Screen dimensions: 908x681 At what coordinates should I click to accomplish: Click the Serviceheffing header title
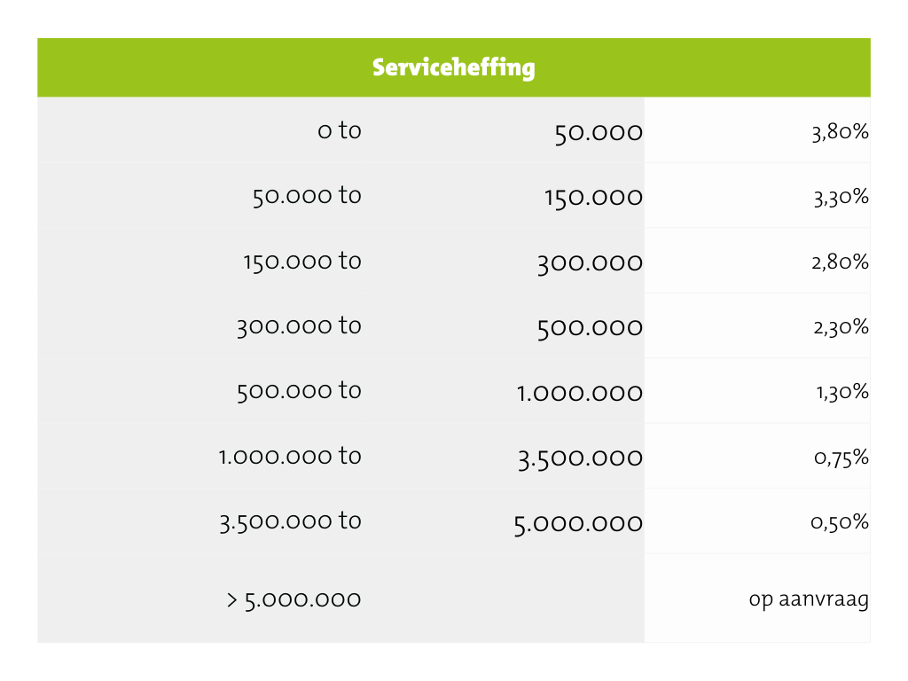click(453, 67)
